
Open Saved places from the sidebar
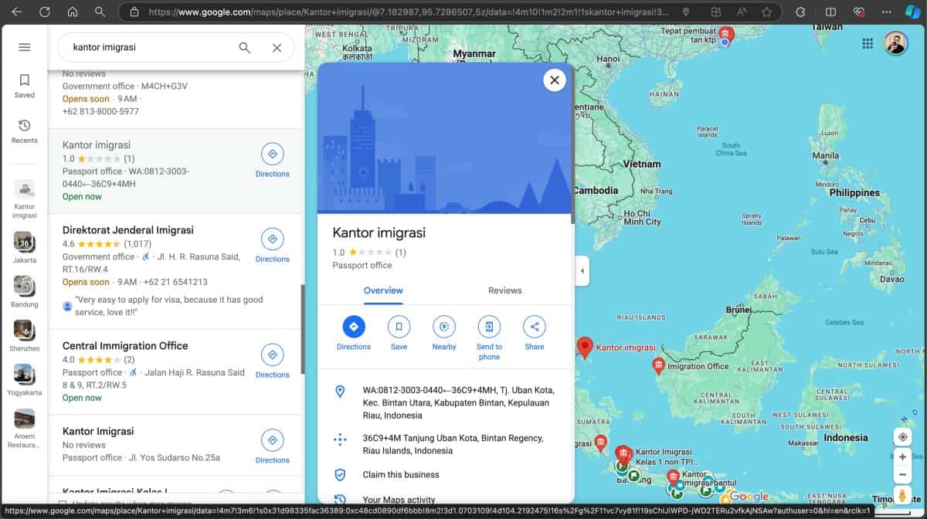point(24,85)
